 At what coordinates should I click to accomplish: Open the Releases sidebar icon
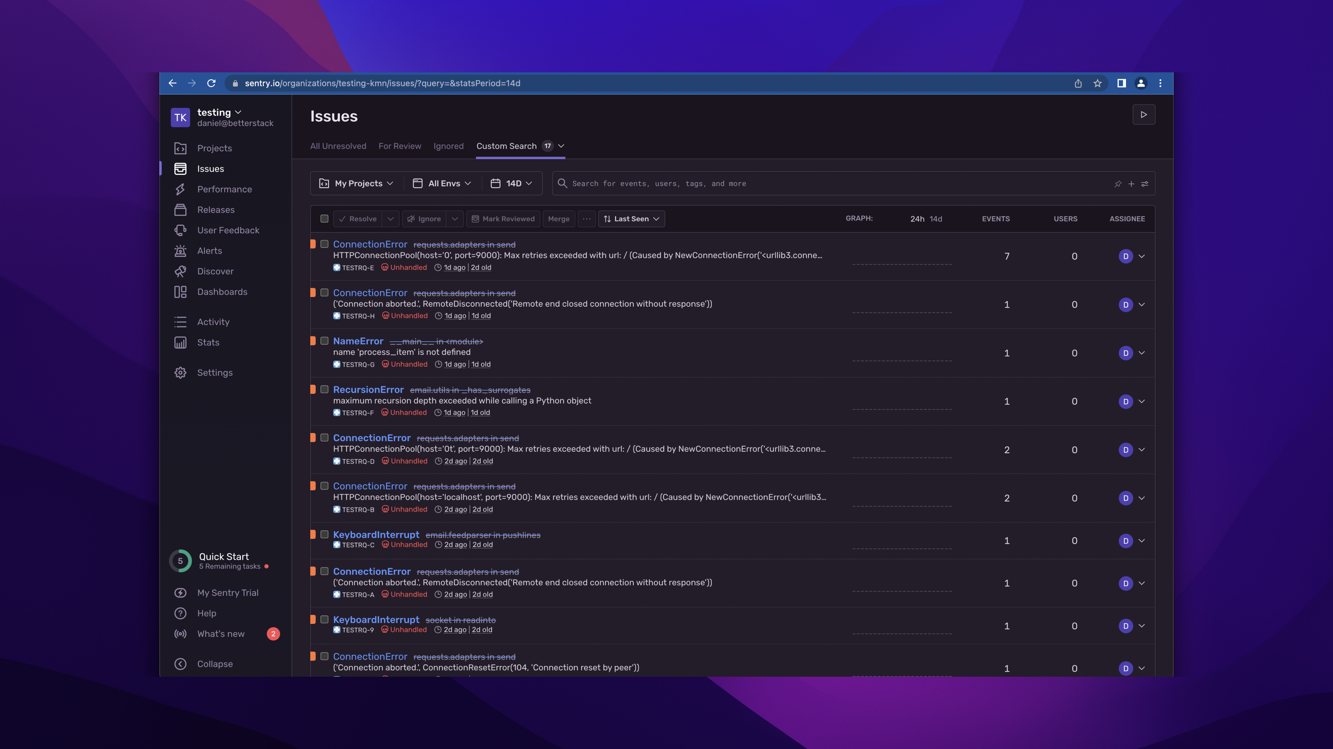click(x=180, y=210)
